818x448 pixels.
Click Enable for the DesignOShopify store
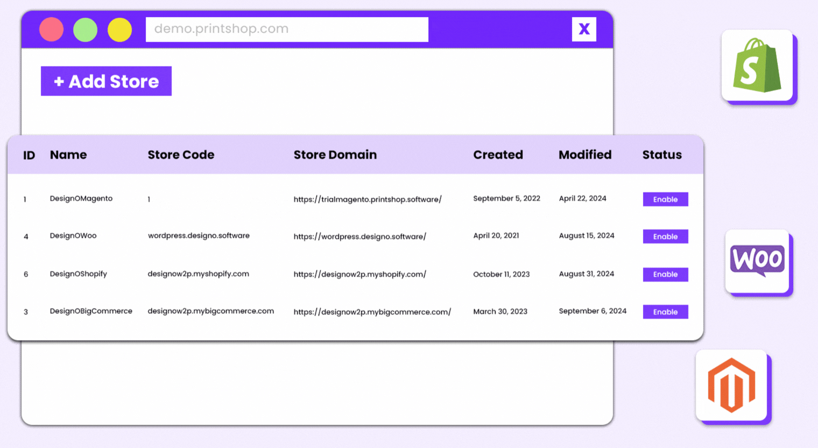[x=665, y=275]
